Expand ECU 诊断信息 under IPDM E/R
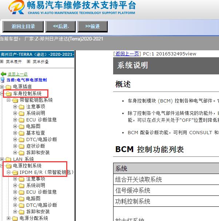219x221 pixels. click(x=15, y=192)
